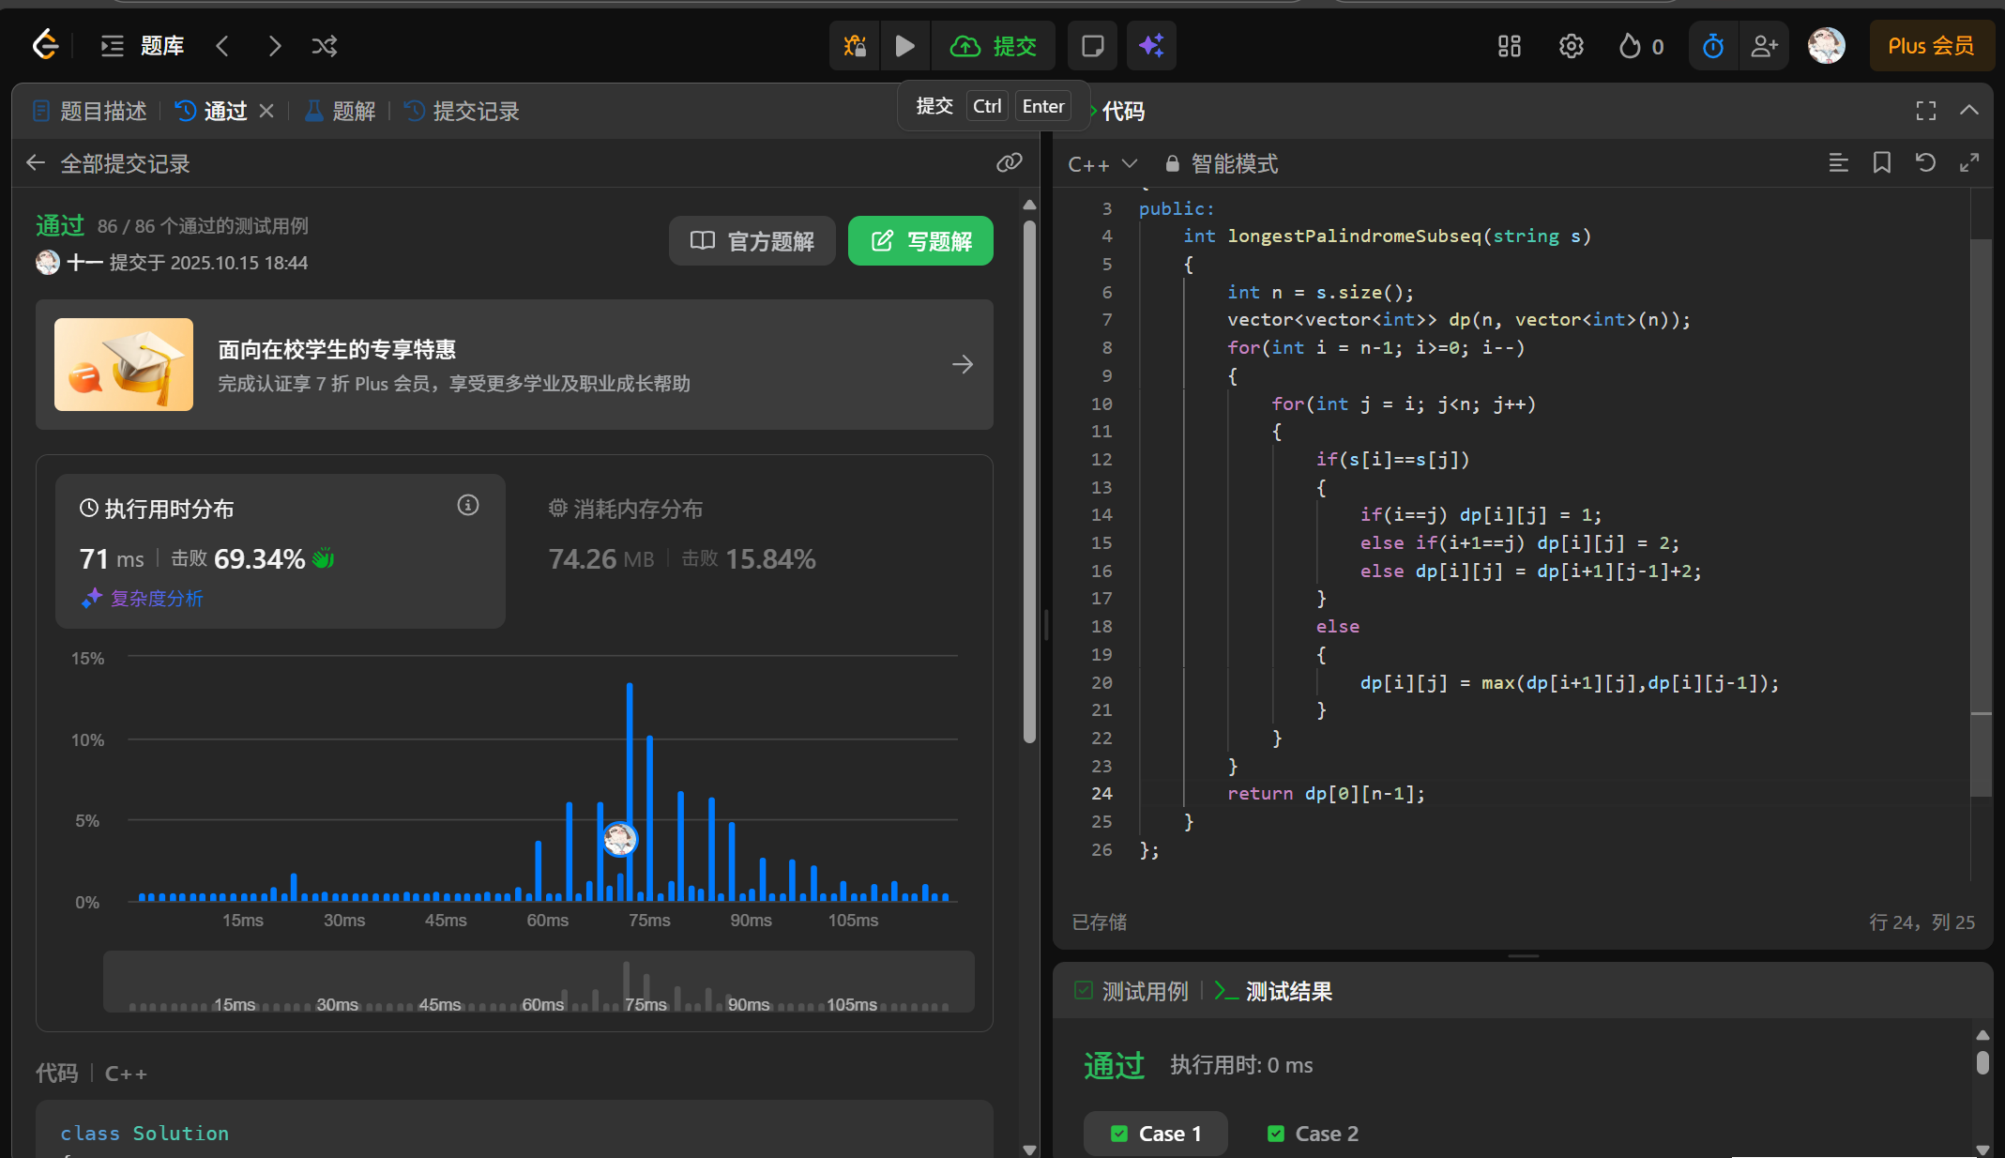
Task: Run code with the play button
Action: (904, 46)
